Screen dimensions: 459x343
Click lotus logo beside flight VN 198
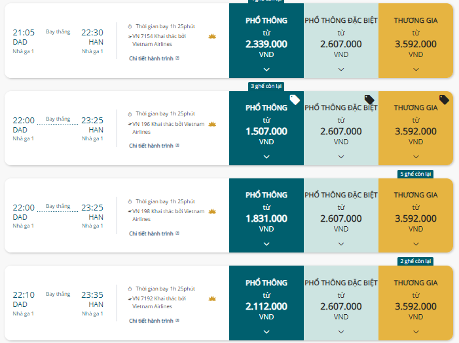click(212, 211)
